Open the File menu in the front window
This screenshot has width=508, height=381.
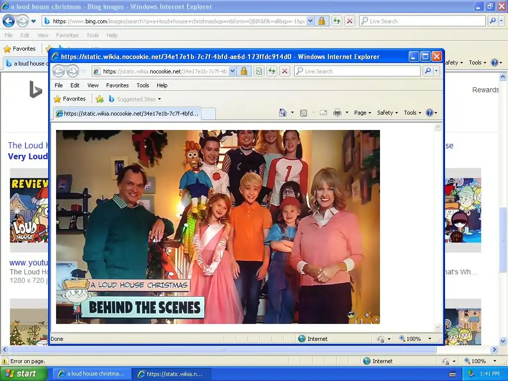(x=59, y=85)
